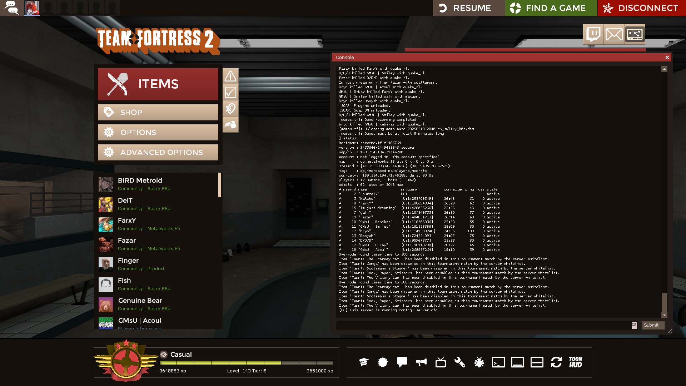686x386 pixels.
Task: Open ToonHUD logo link
Action: [x=576, y=362]
